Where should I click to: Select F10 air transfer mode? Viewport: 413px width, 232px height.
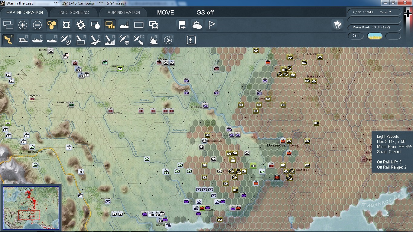point(139,40)
